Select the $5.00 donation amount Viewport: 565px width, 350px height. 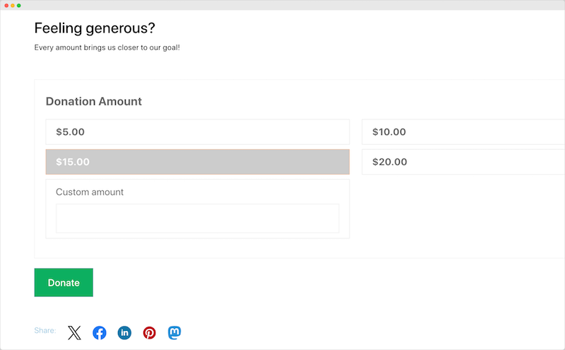[198, 132]
